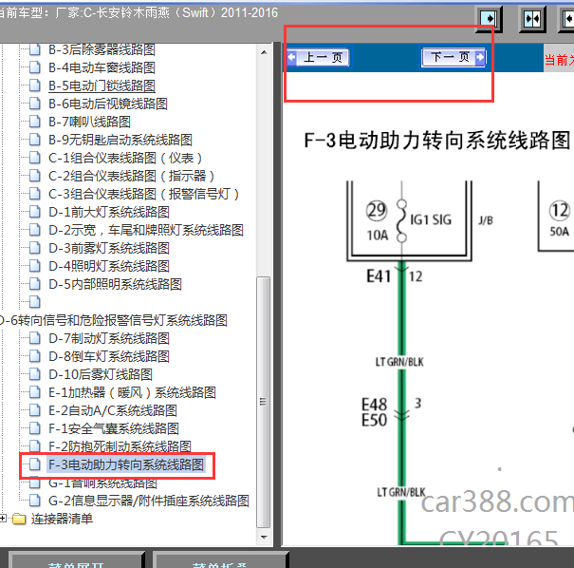574x568 pixels.
Task: Click the F-3电动助力转向系统线路图 diagram title
Action: [x=437, y=141]
